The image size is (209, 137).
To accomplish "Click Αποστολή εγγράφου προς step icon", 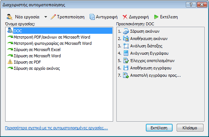I will pyautogui.click(x=126, y=75).
